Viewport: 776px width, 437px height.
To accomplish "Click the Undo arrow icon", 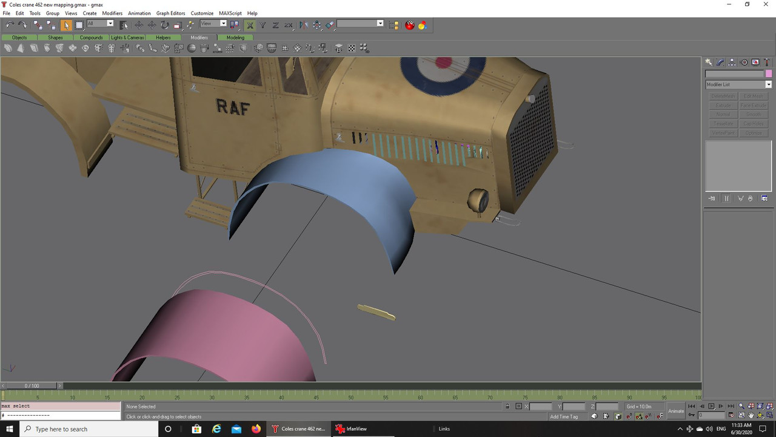I will [10, 25].
